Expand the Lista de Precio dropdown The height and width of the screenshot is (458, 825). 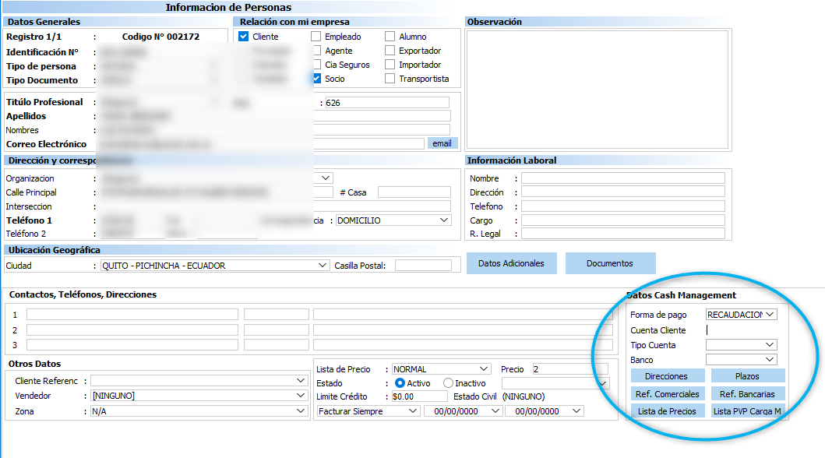(x=484, y=369)
